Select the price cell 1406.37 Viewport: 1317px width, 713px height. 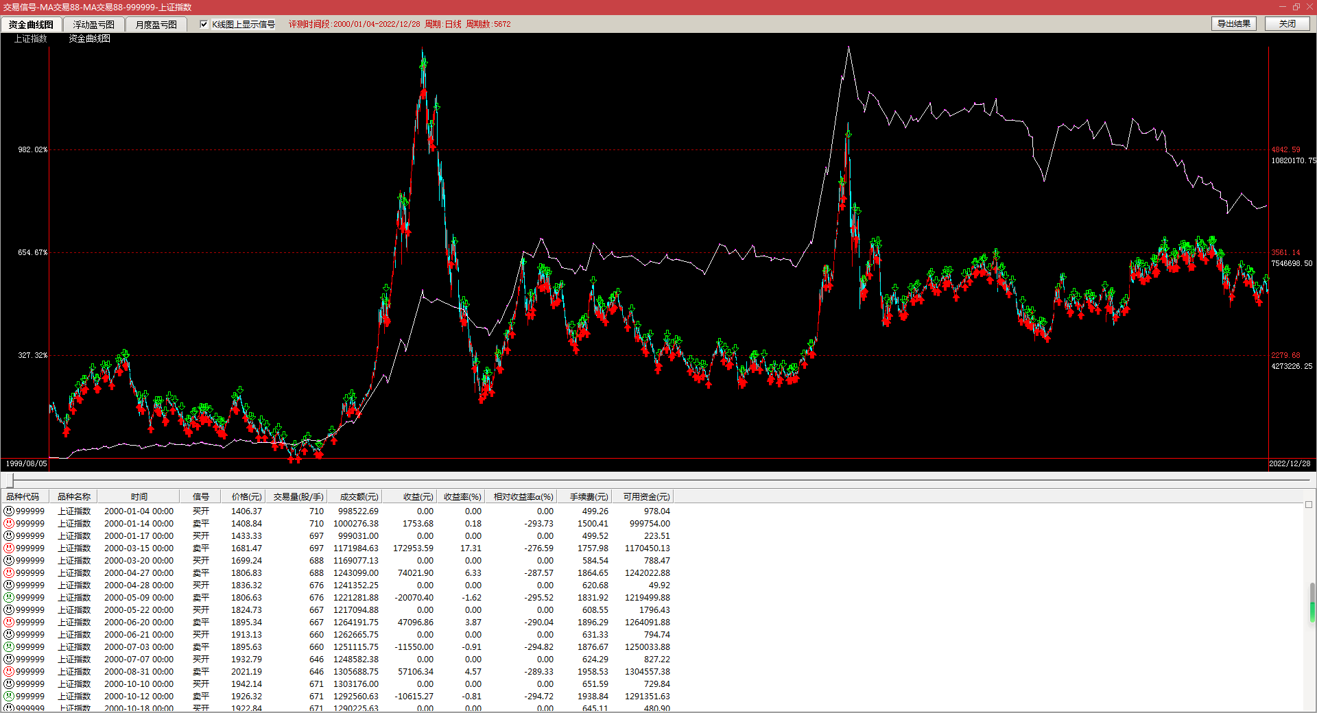click(x=246, y=511)
